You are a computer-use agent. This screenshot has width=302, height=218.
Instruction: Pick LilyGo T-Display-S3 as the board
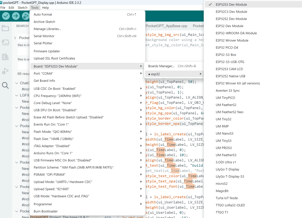(230, 176)
